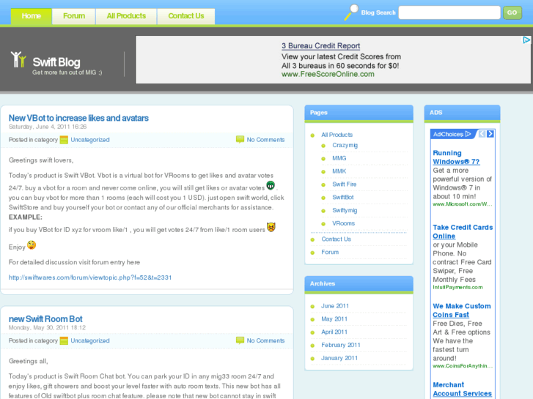Click next ad arrow in sidebar
Screen dimensions: 533x399
490,134
